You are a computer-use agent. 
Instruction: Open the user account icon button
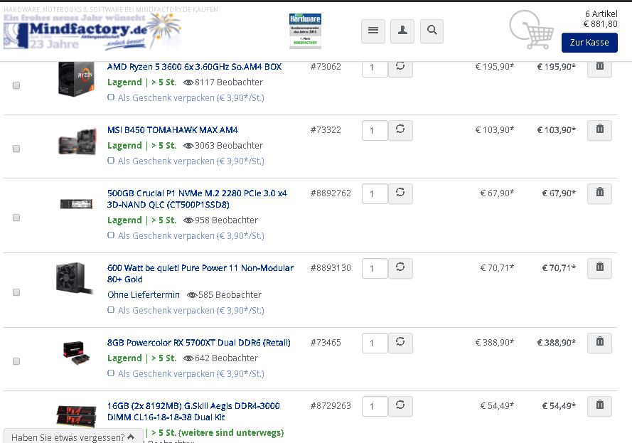click(402, 31)
